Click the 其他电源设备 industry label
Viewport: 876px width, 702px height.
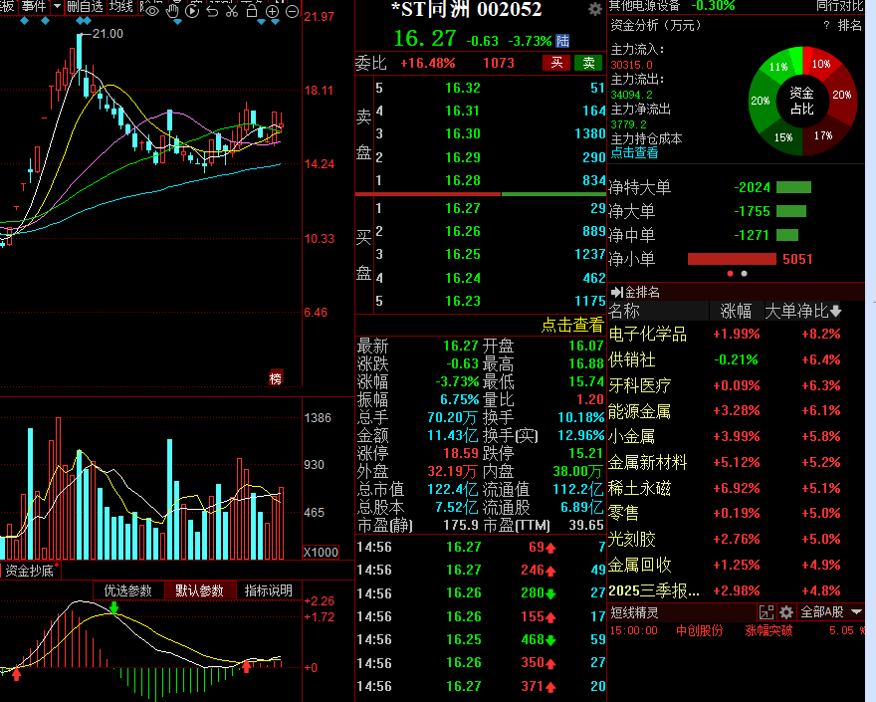tap(644, 6)
